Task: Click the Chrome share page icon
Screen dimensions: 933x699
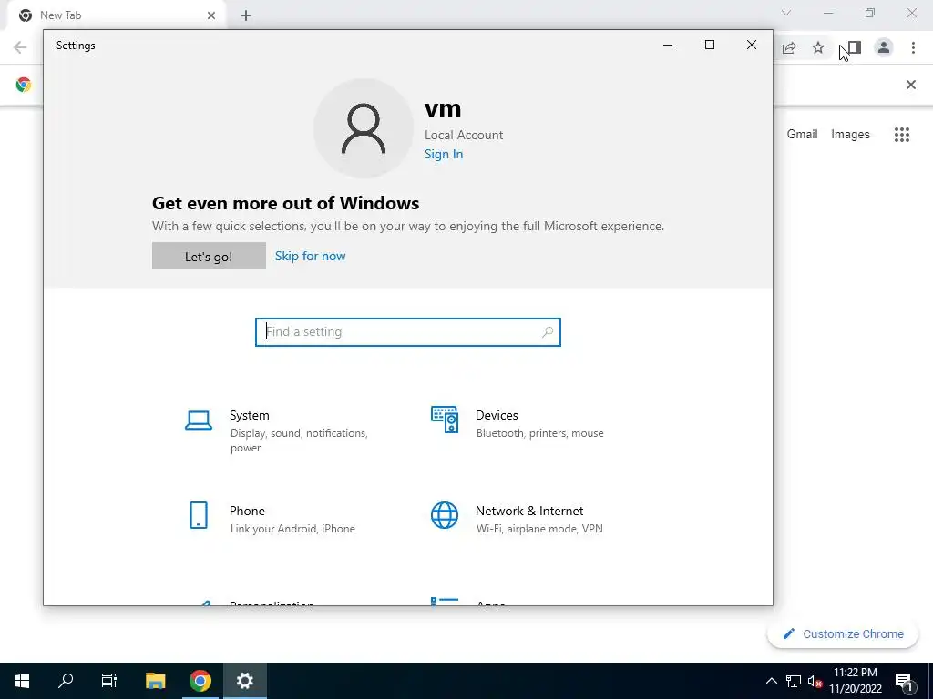Action: (789, 47)
